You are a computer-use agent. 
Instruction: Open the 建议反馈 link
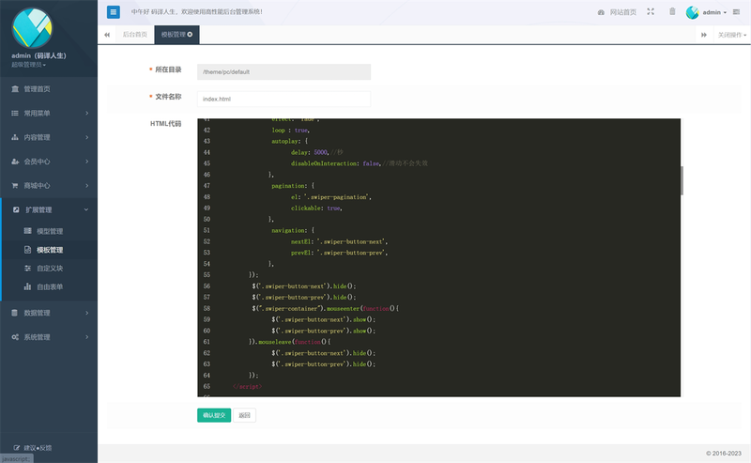point(38,448)
